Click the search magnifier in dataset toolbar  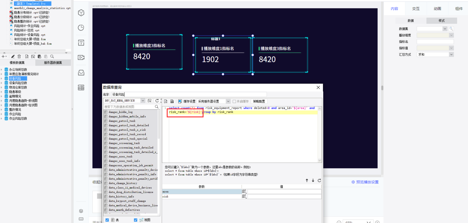(x=52, y=57)
